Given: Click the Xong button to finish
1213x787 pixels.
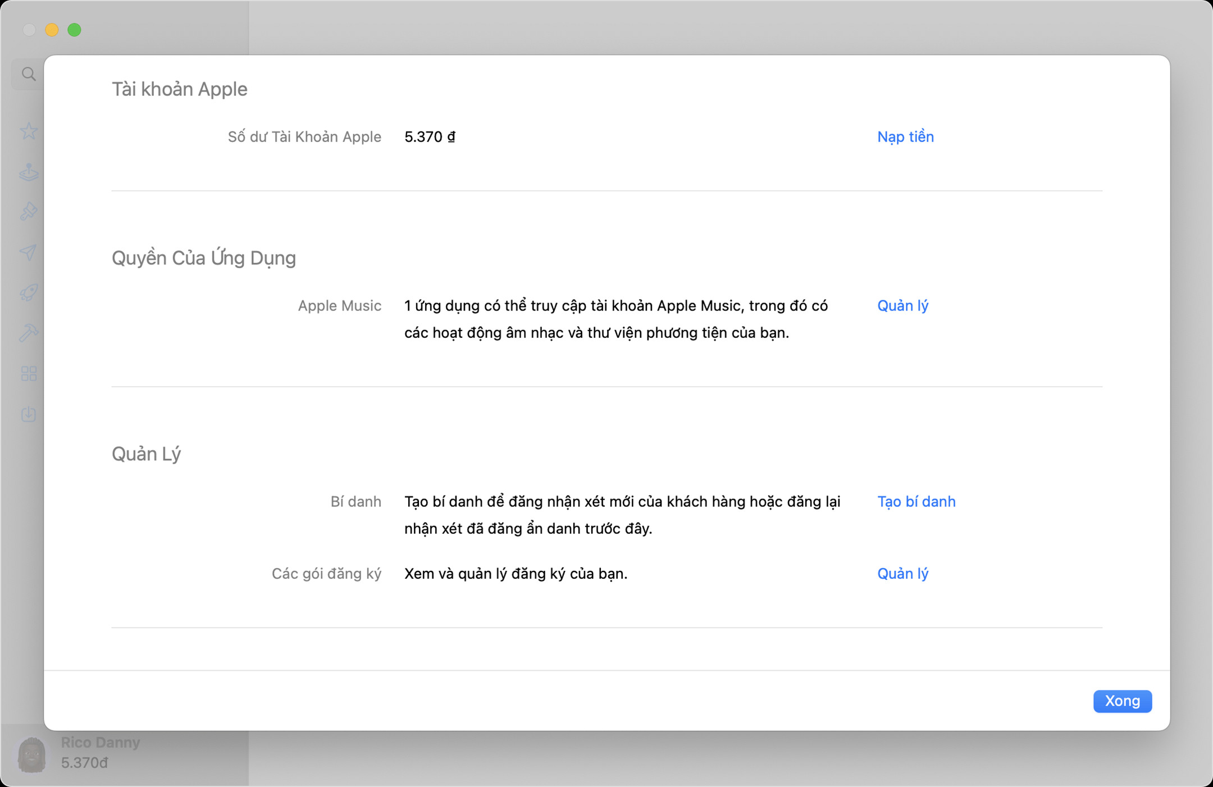Looking at the screenshot, I should [x=1121, y=701].
